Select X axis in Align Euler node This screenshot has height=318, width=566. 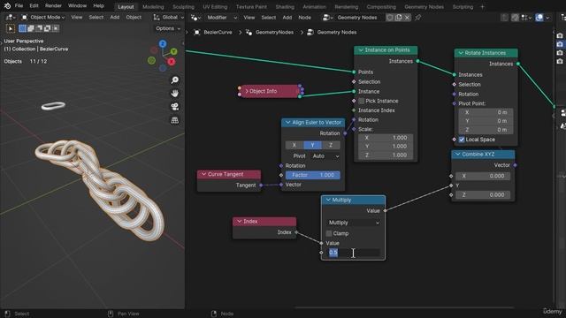click(294, 145)
